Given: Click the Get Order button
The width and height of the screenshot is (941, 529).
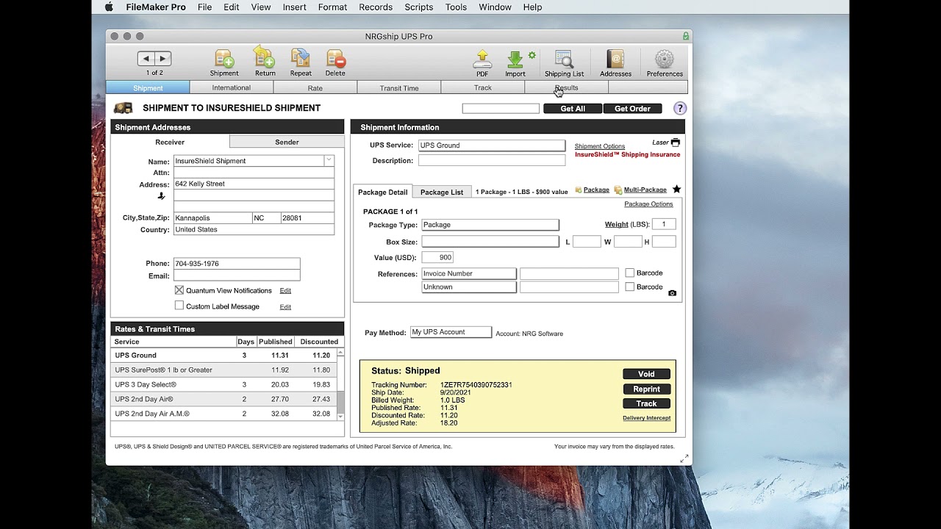Looking at the screenshot, I should [x=632, y=109].
